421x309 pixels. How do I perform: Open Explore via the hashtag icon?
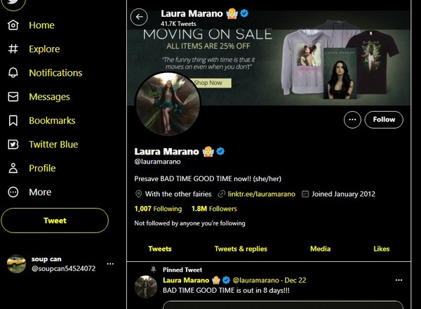point(13,49)
